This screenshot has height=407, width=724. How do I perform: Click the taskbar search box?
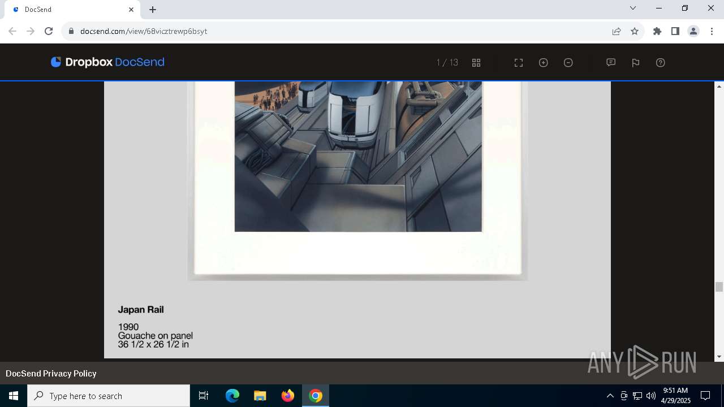[x=109, y=396]
